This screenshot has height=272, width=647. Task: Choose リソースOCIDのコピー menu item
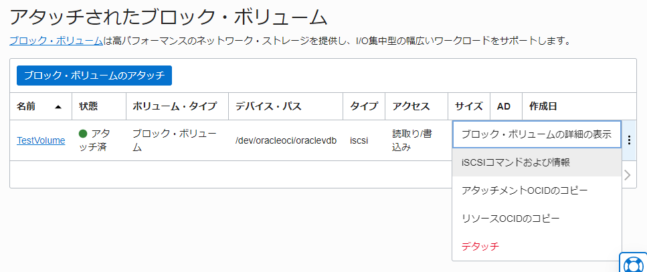pyautogui.click(x=511, y=219)
